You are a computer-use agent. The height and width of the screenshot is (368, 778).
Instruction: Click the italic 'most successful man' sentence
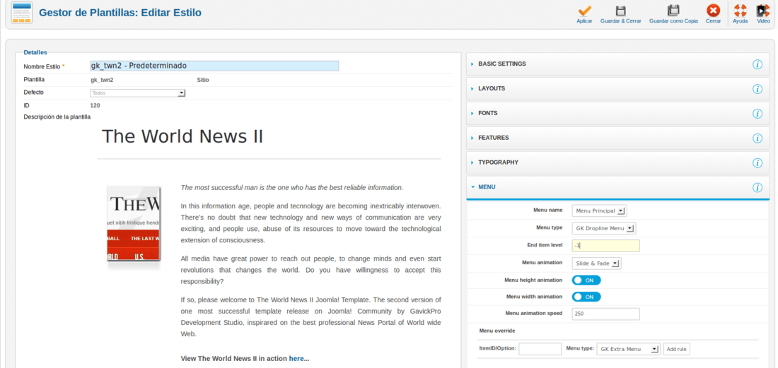[x=292, y=188]
